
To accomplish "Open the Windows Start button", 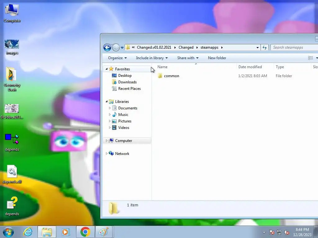I will (x=8, y=232).
